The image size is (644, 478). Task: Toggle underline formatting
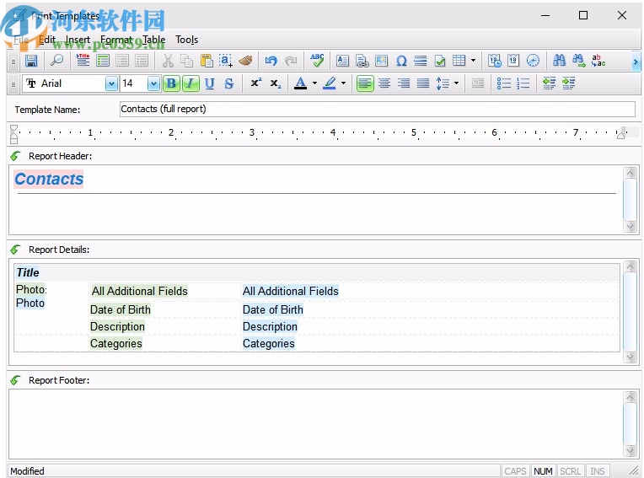[209, 83]
